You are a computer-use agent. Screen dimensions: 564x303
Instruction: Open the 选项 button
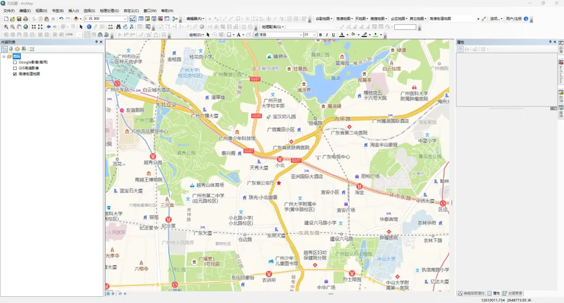click(496, 19)
